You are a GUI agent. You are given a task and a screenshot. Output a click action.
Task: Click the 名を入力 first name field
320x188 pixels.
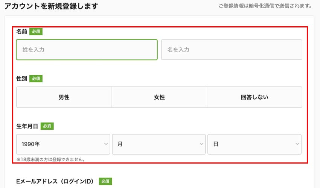232,50
